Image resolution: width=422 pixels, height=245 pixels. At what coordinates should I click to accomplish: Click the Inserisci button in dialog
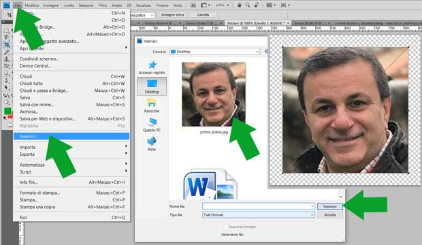pos(330,206)
